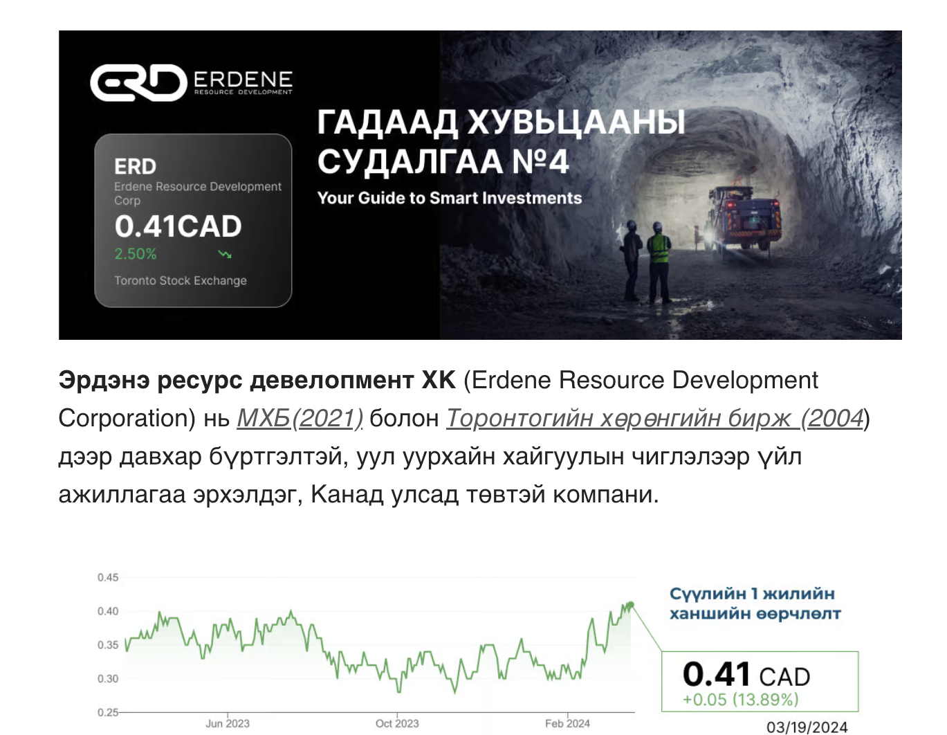Click the '0.35' y-axis label
Image resolution: width=947 pixels, height=735 pixels.
pyautogui.click(x=108, y=645)
